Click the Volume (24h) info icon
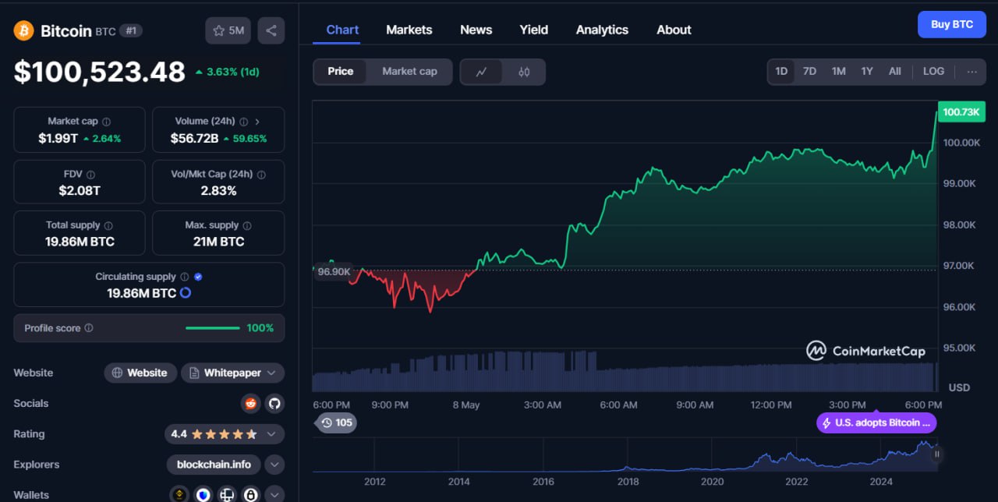This screenshot has height=502, width=998. (x=243, y=122)
